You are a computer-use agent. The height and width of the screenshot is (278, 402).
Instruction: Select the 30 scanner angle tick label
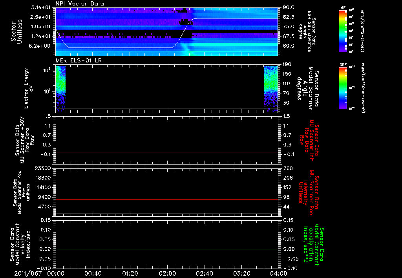coord(286,103)
